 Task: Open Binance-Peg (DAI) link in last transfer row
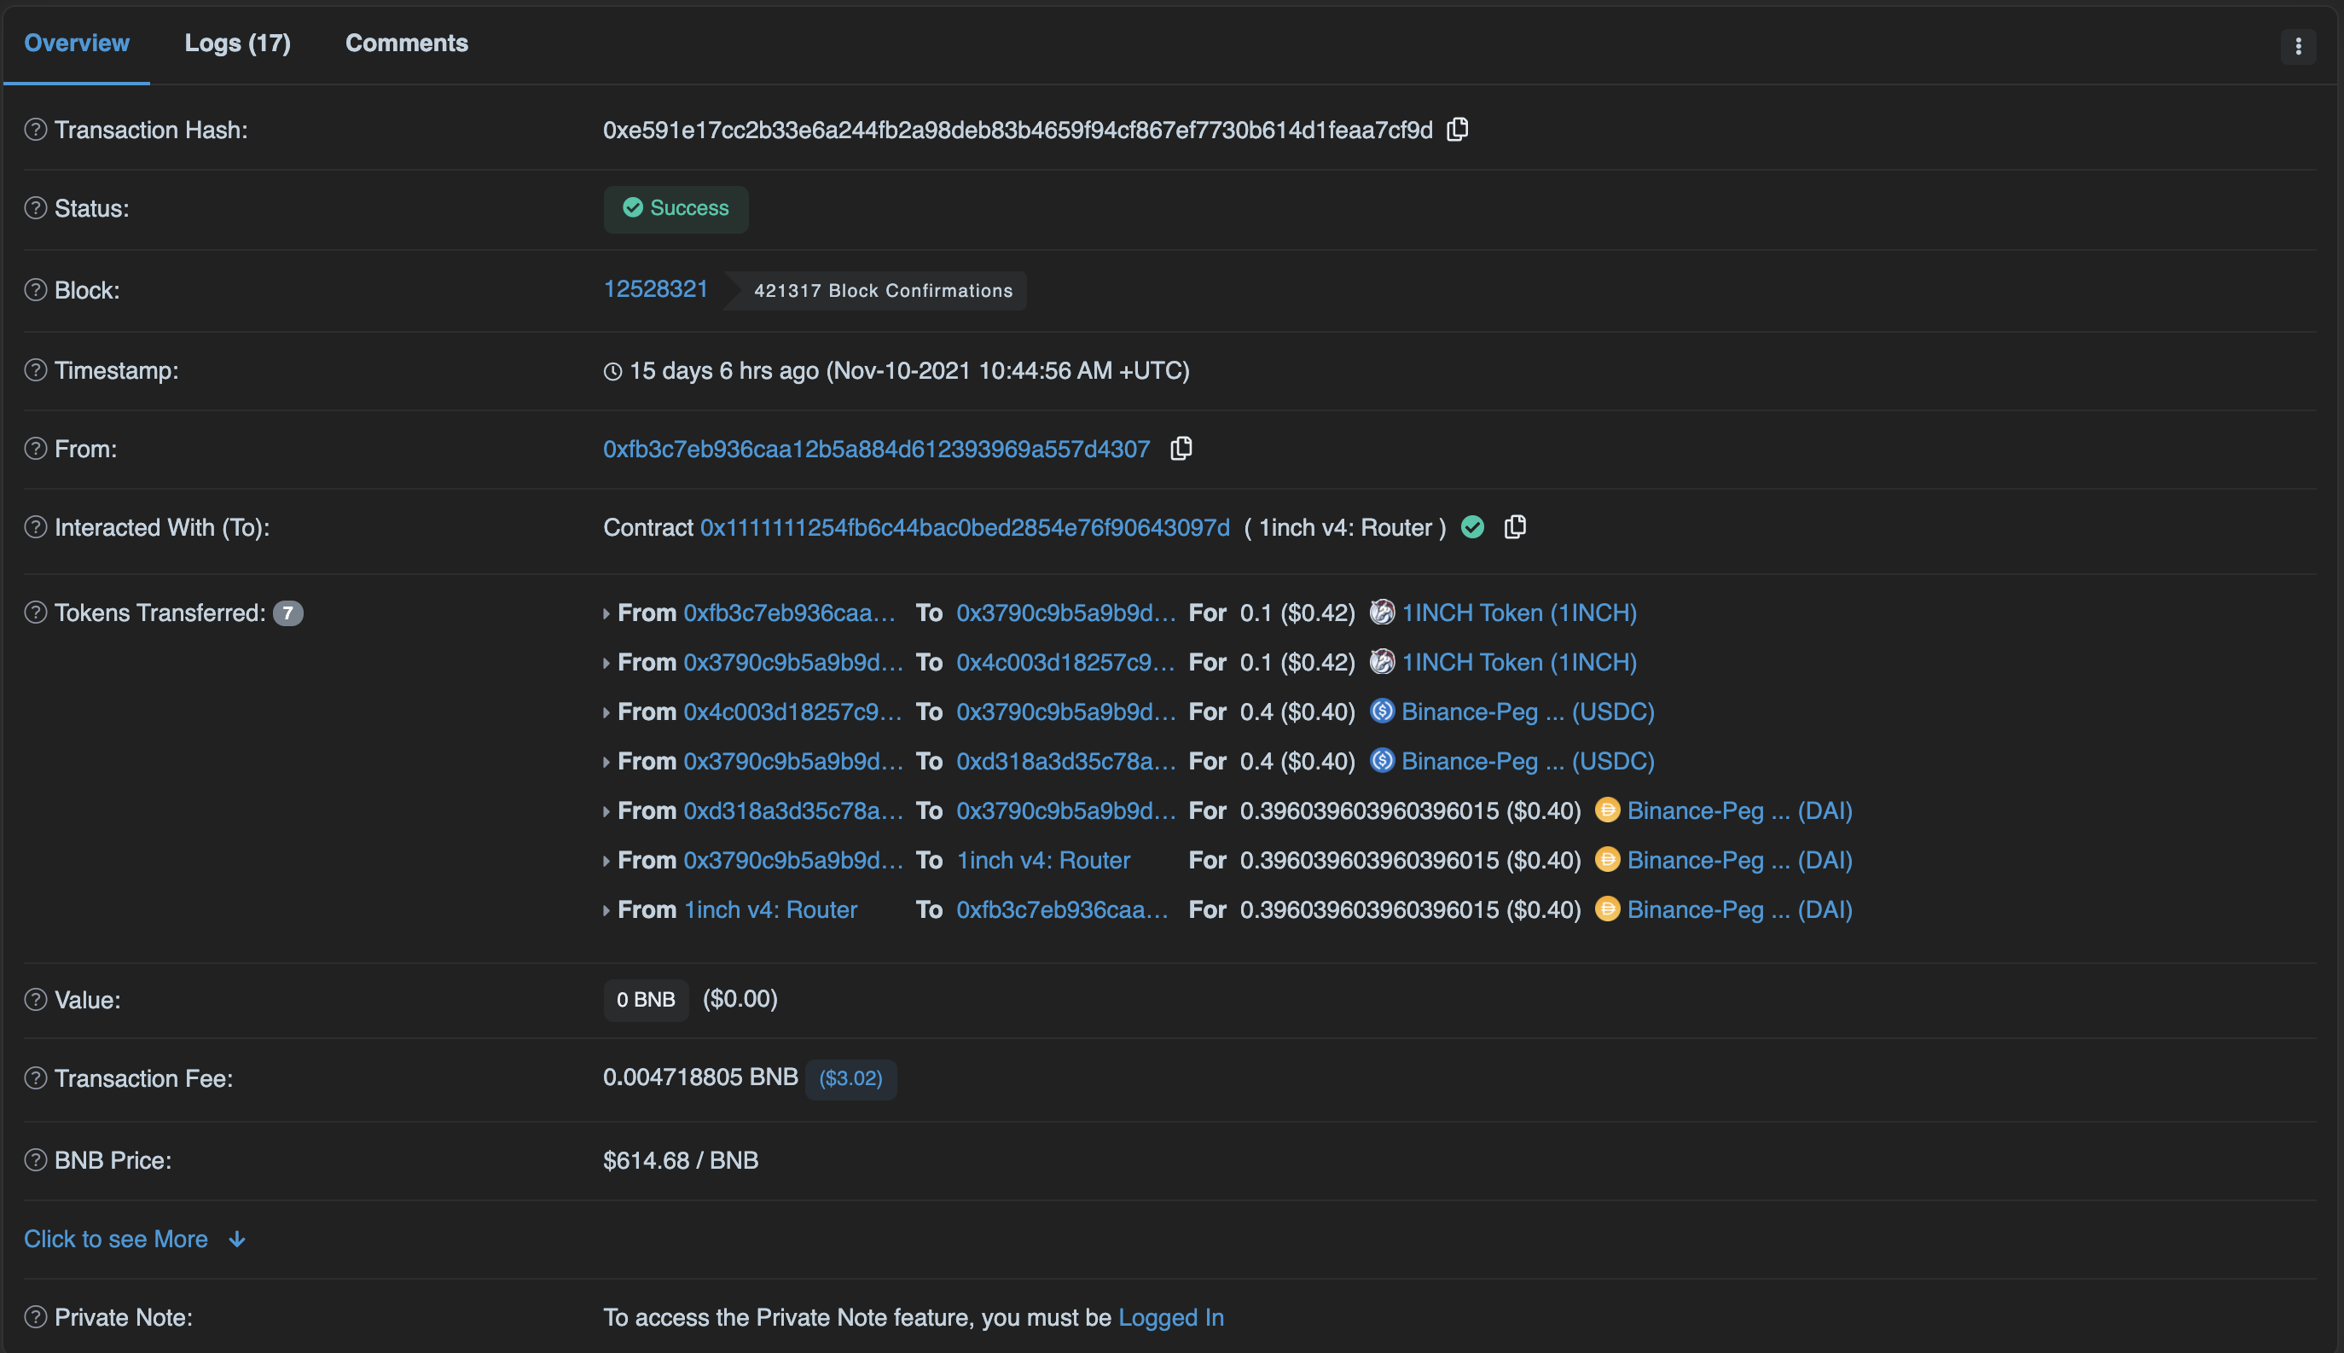pyautogui.click(x=1739, y=909)
